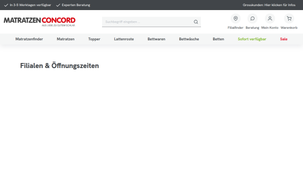
Task: Click the Filialen & Öffnungszeiten heading
Action: [x=60, y=66]
